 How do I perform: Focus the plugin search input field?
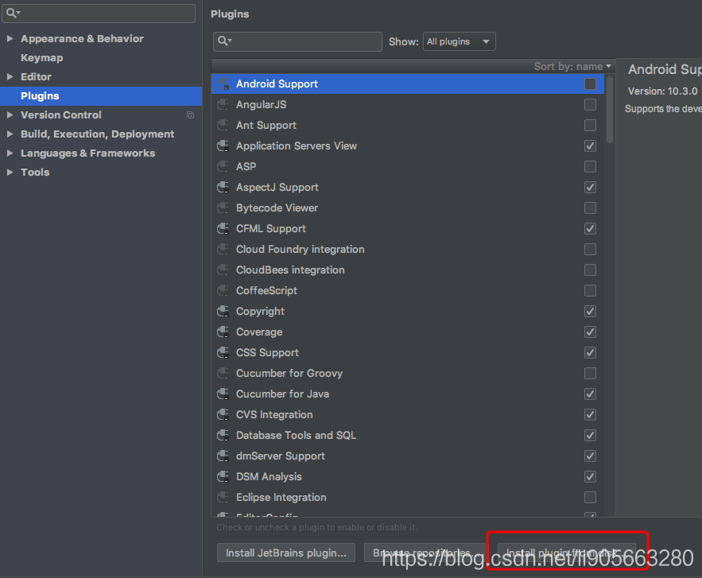pyautogui.click(x=297, y=41)
